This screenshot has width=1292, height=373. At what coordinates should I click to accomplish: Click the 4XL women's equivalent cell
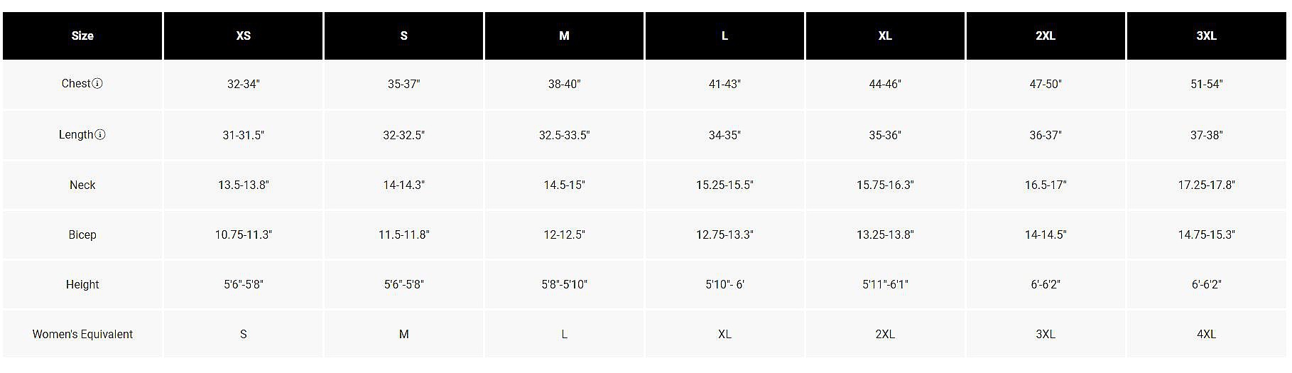click(x=1206, y=334)
